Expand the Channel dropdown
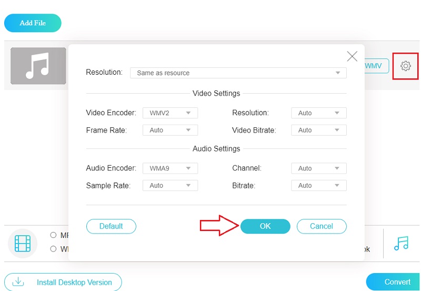Image resolution: width=421 pixels, height=291 pixels. click(x=318, y=168)
